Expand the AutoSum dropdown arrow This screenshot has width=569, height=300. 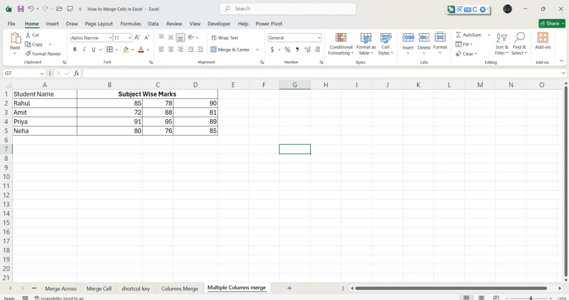489,35
